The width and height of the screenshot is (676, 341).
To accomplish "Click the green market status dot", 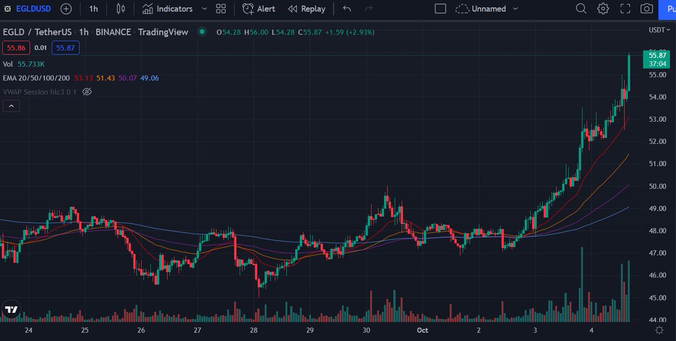I will click(x=201, y=32).
